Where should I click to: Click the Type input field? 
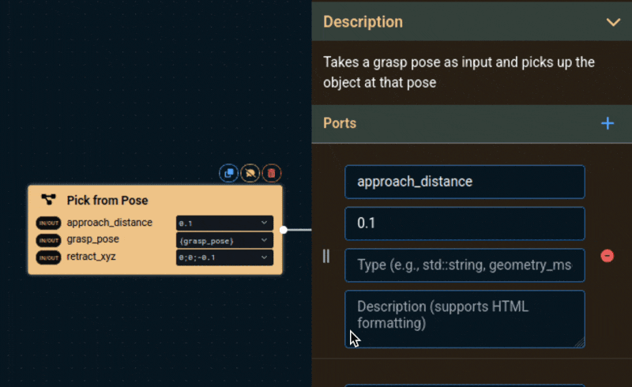[465, 265]
